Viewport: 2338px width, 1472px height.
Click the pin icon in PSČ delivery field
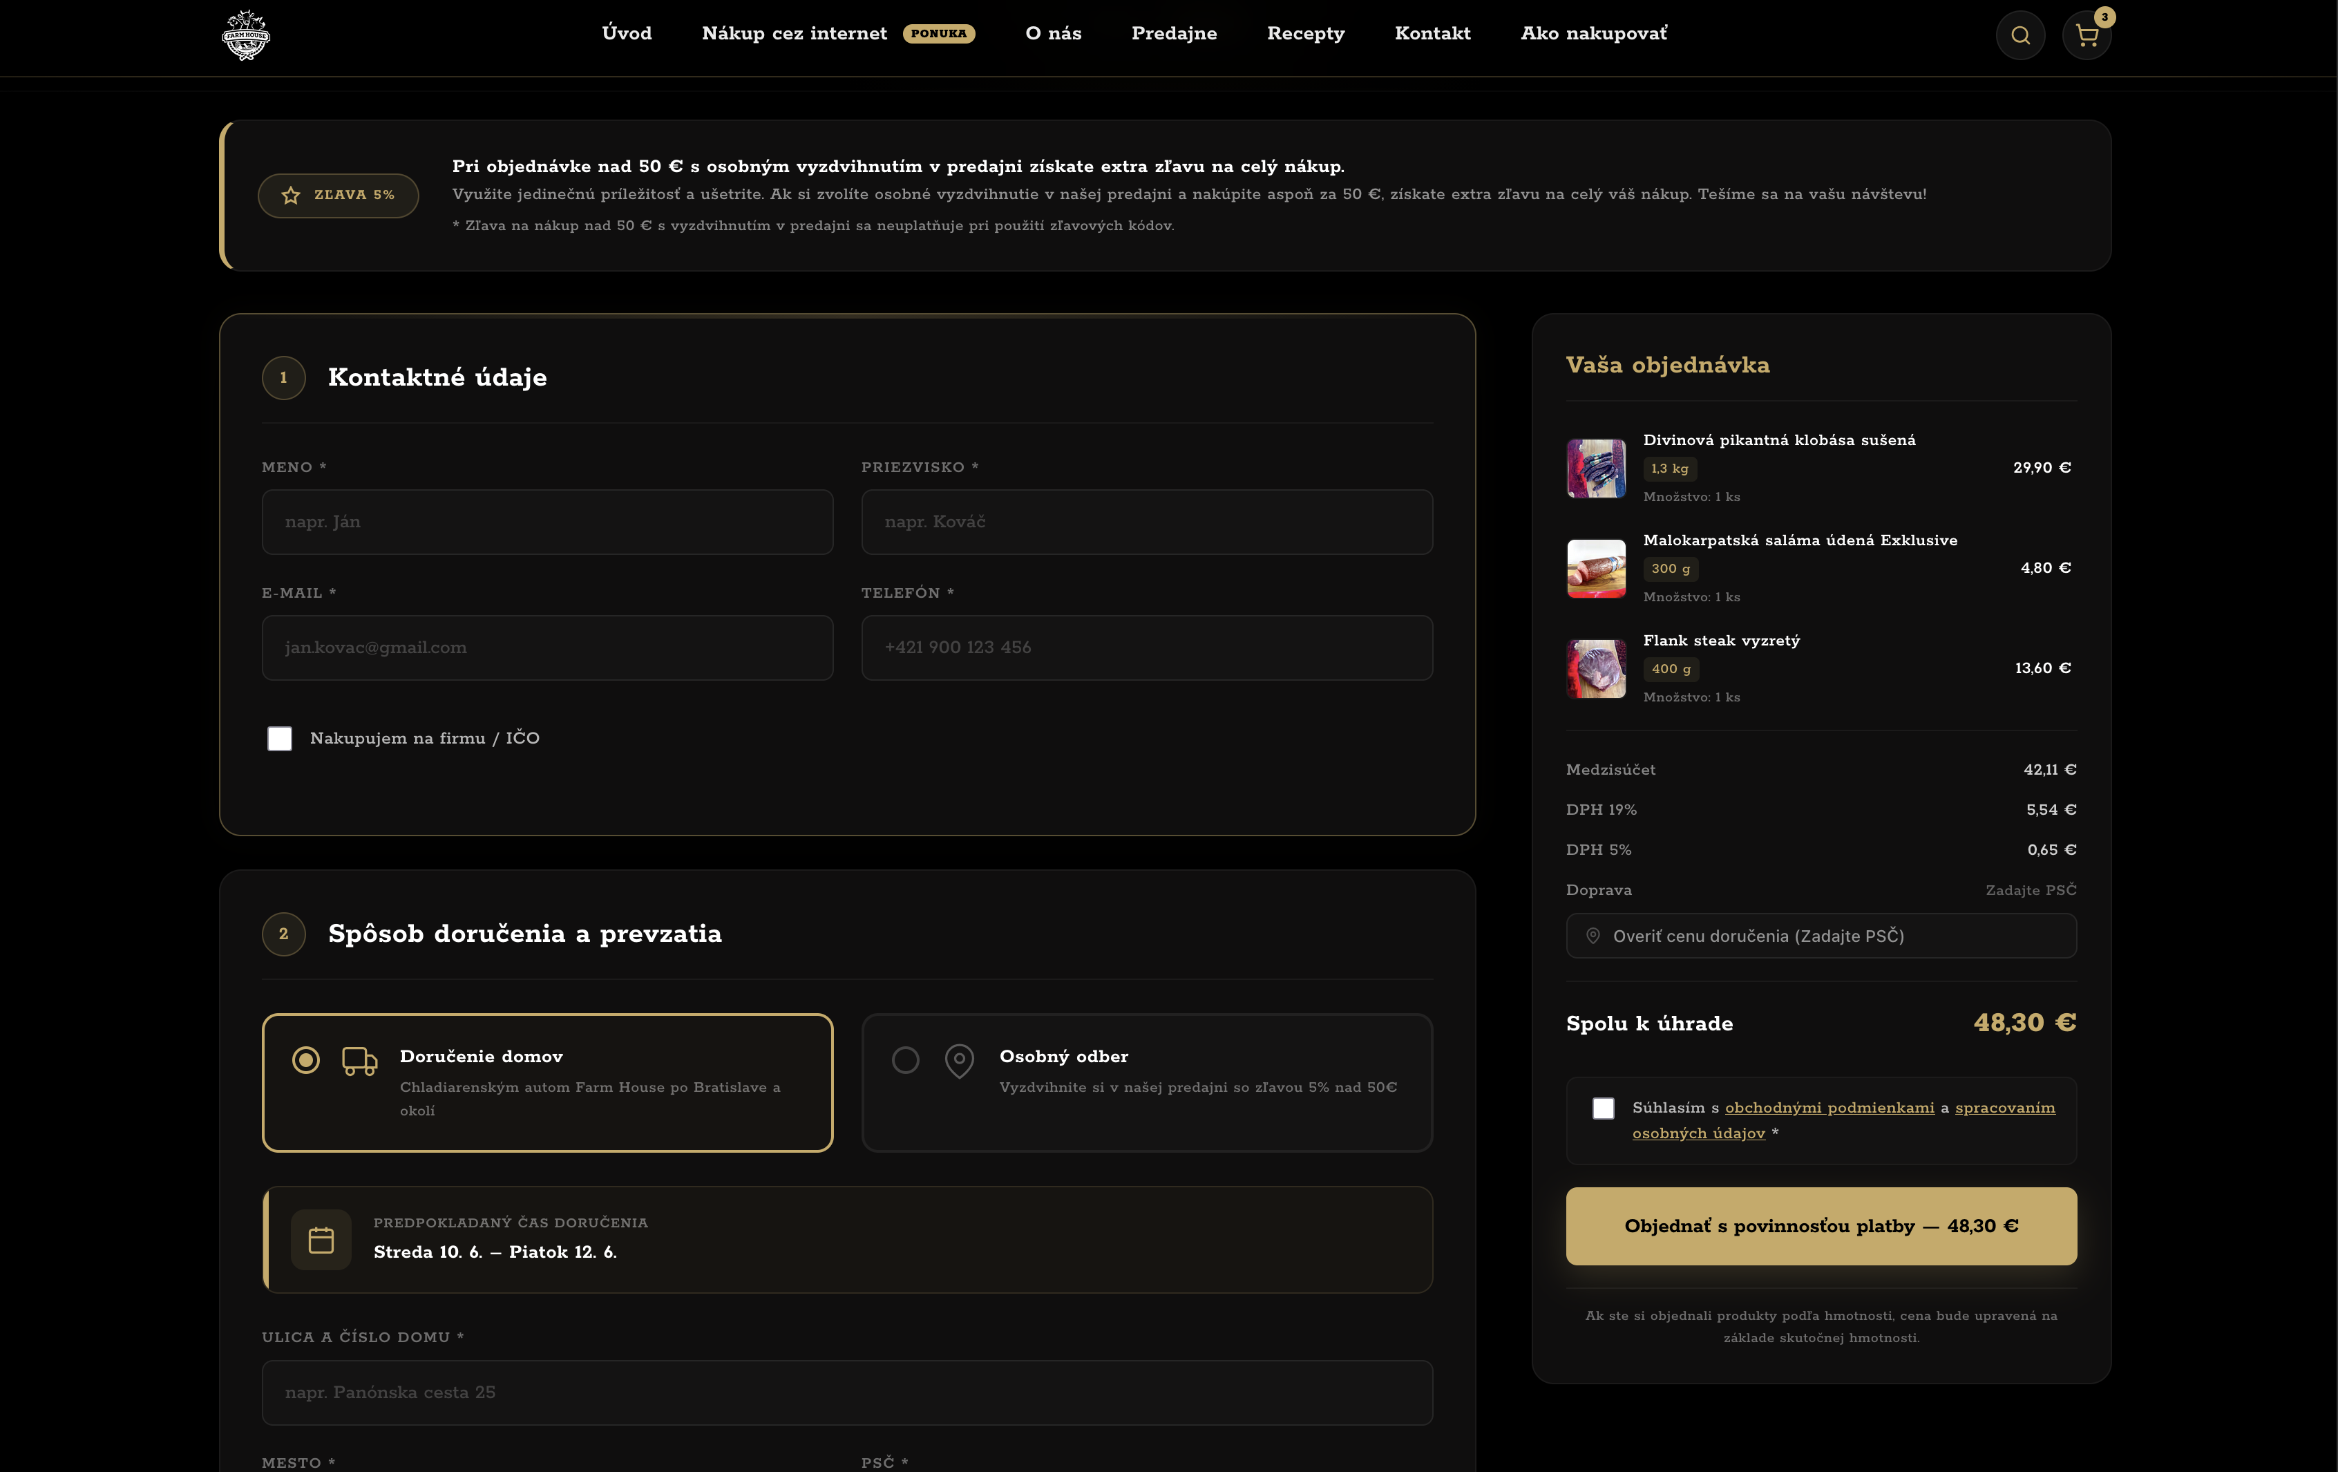point(1593,936)
